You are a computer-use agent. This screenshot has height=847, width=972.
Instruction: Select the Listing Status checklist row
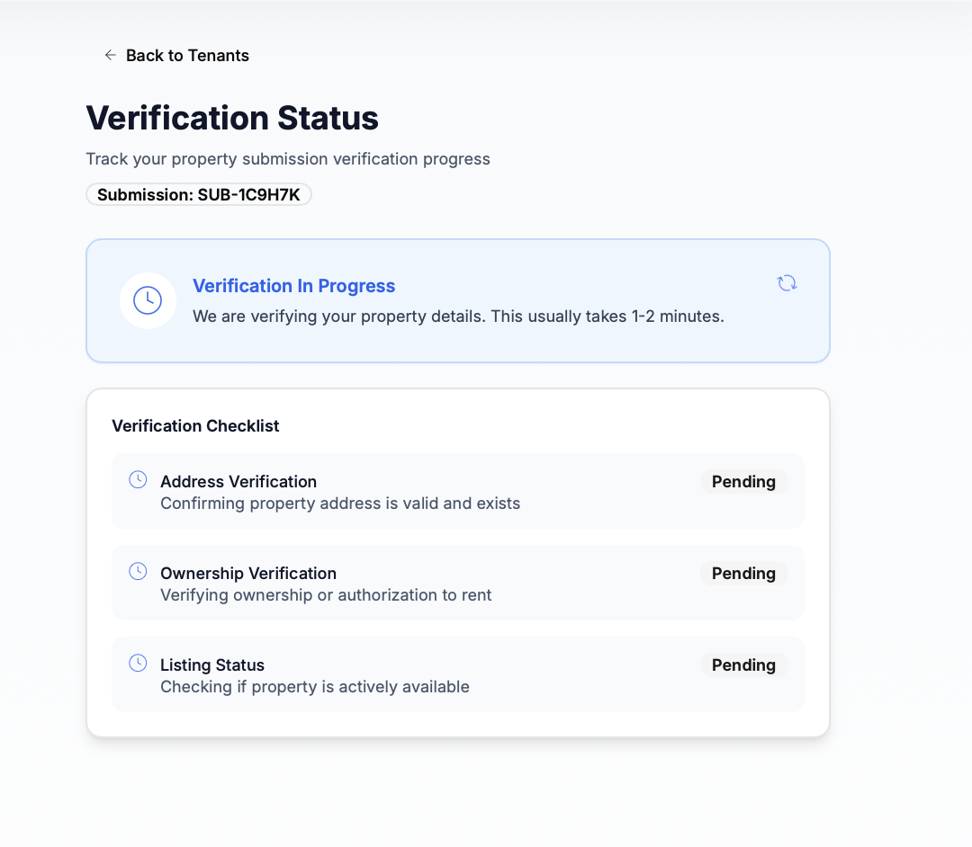(457, 674)
